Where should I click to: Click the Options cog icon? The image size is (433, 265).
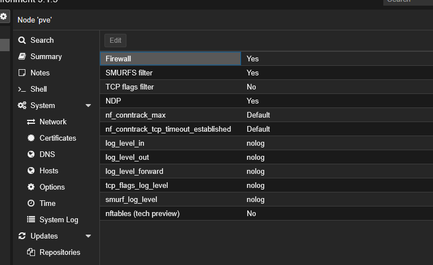click(x=31, y=187)
